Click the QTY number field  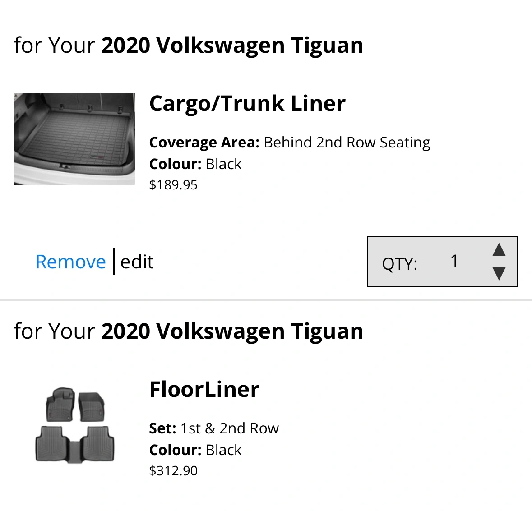click(x=454, y=261)
